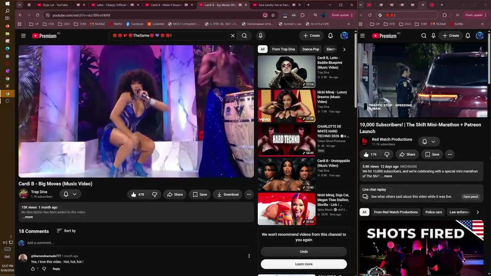Open the Windows Start menu
This screenshot has width=491, height=276.
[7, 4]
